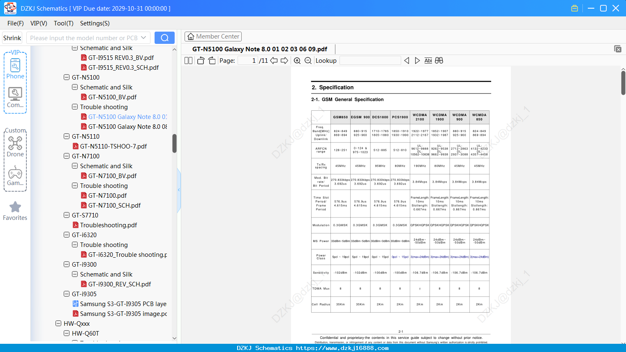626x352 pixels.
Task: Open the Computer category in sidebar
Action: [x=15, y=97]
